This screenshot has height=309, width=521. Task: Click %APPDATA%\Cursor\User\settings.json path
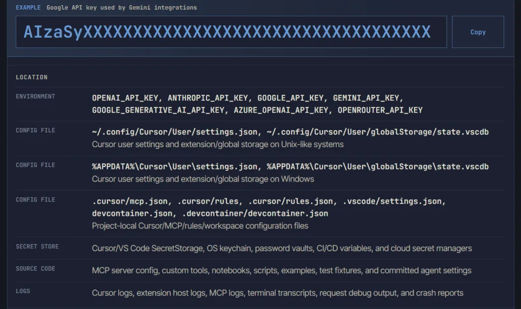coord(175,166)
